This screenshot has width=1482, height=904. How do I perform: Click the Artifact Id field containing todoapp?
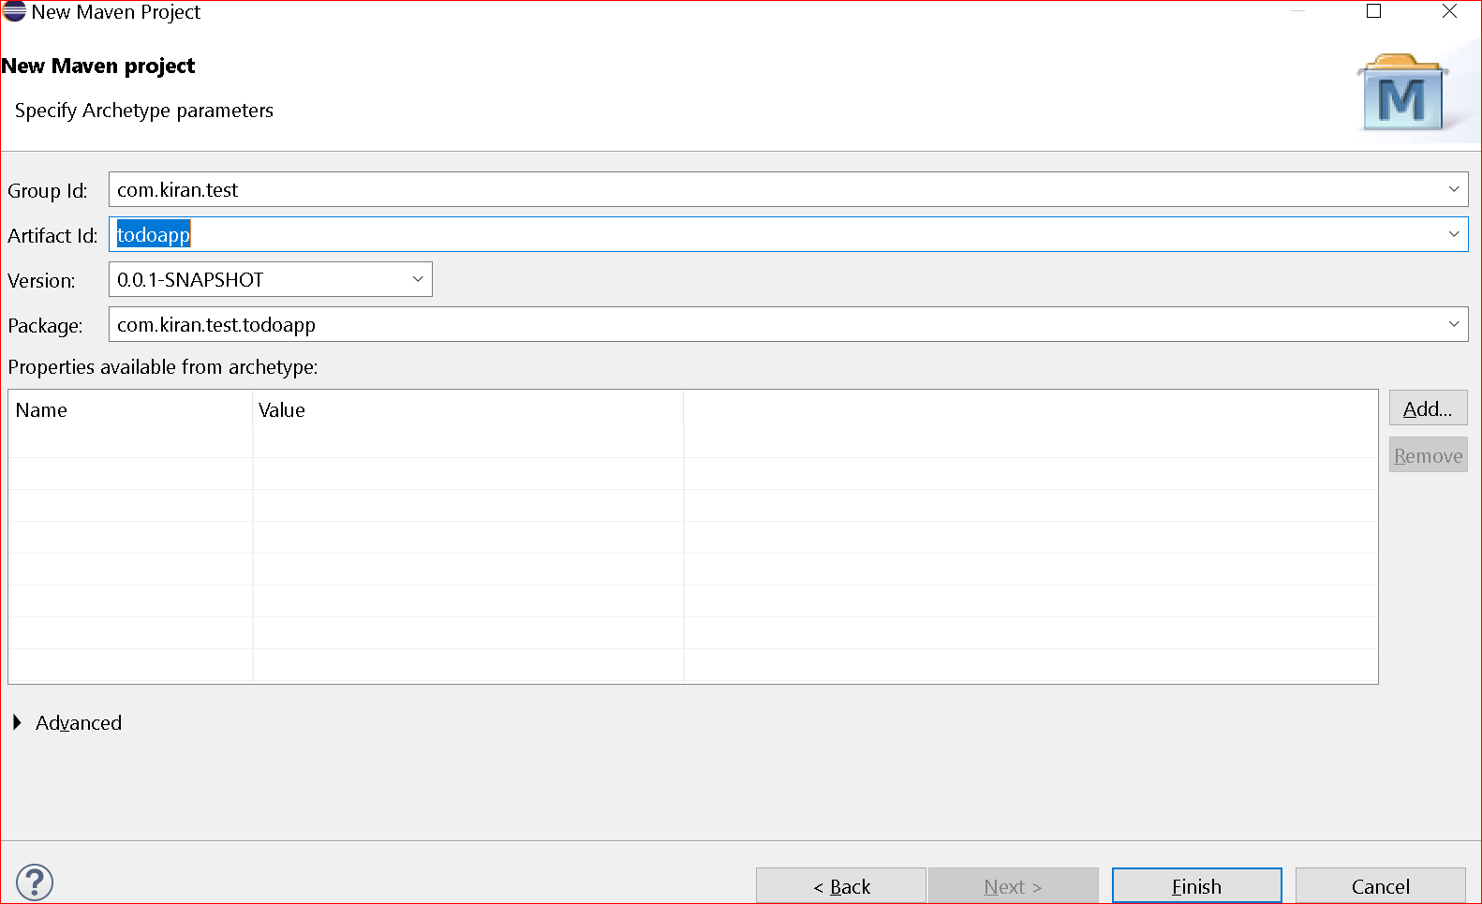pyautogui.click(x=788, y=234)
